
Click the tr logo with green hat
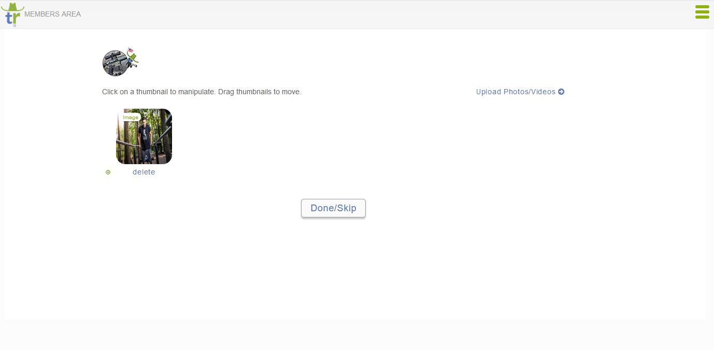pos(12,14)
